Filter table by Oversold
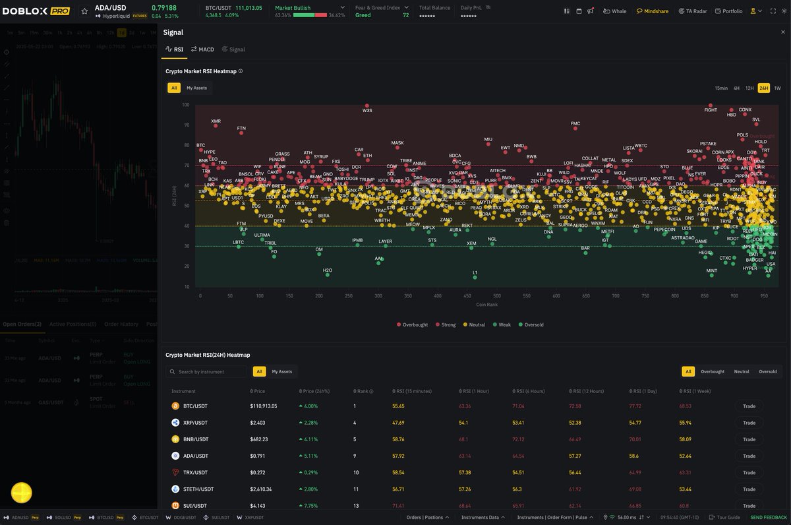The width and height of the screenshot is (791, 525). [768, 371]
